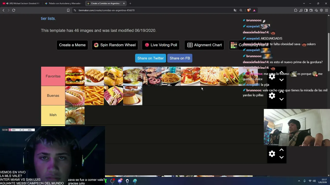Mute the Michael Jackson tab audio icon
The image size is (330, 185).
(x=7, y=3)
